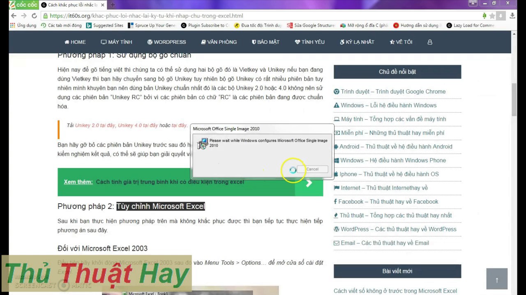526x295 pixels.
Task: Open KỲ LẠ NHẤT menu item
Action: pos(357,42)
